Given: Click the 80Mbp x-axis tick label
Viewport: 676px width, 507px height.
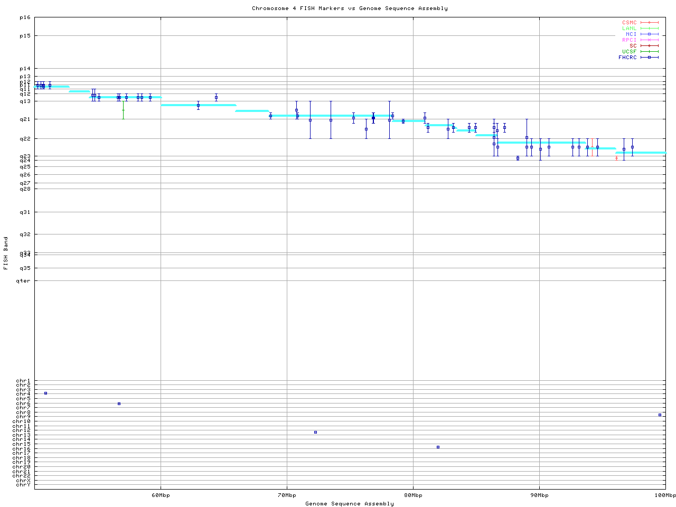Looking at the screenshot, I should [413, 495].
